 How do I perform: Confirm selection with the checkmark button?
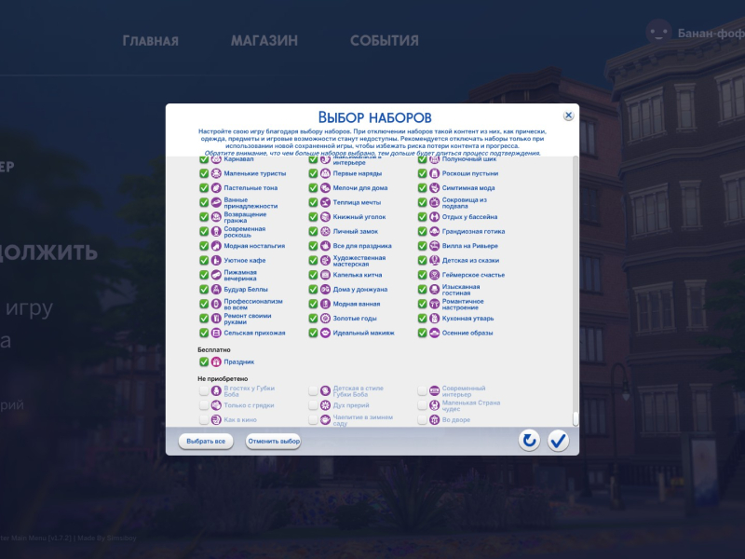point(558,440)
